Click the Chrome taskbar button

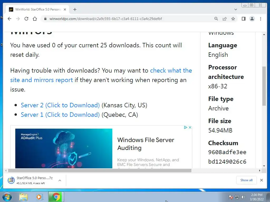(56, 197)
